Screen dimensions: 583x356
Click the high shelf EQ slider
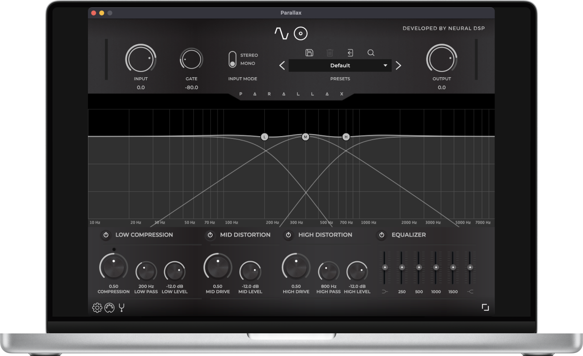pos(470,268)
